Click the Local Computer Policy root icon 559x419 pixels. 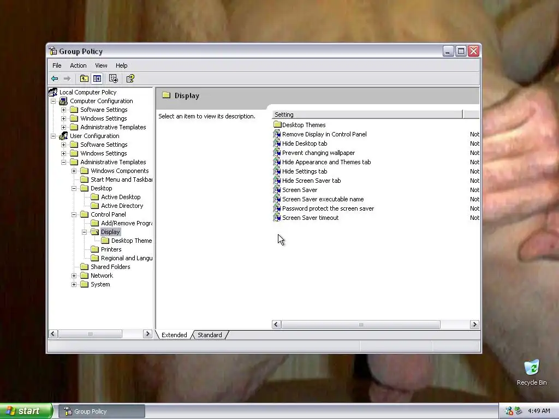(53, 92)
